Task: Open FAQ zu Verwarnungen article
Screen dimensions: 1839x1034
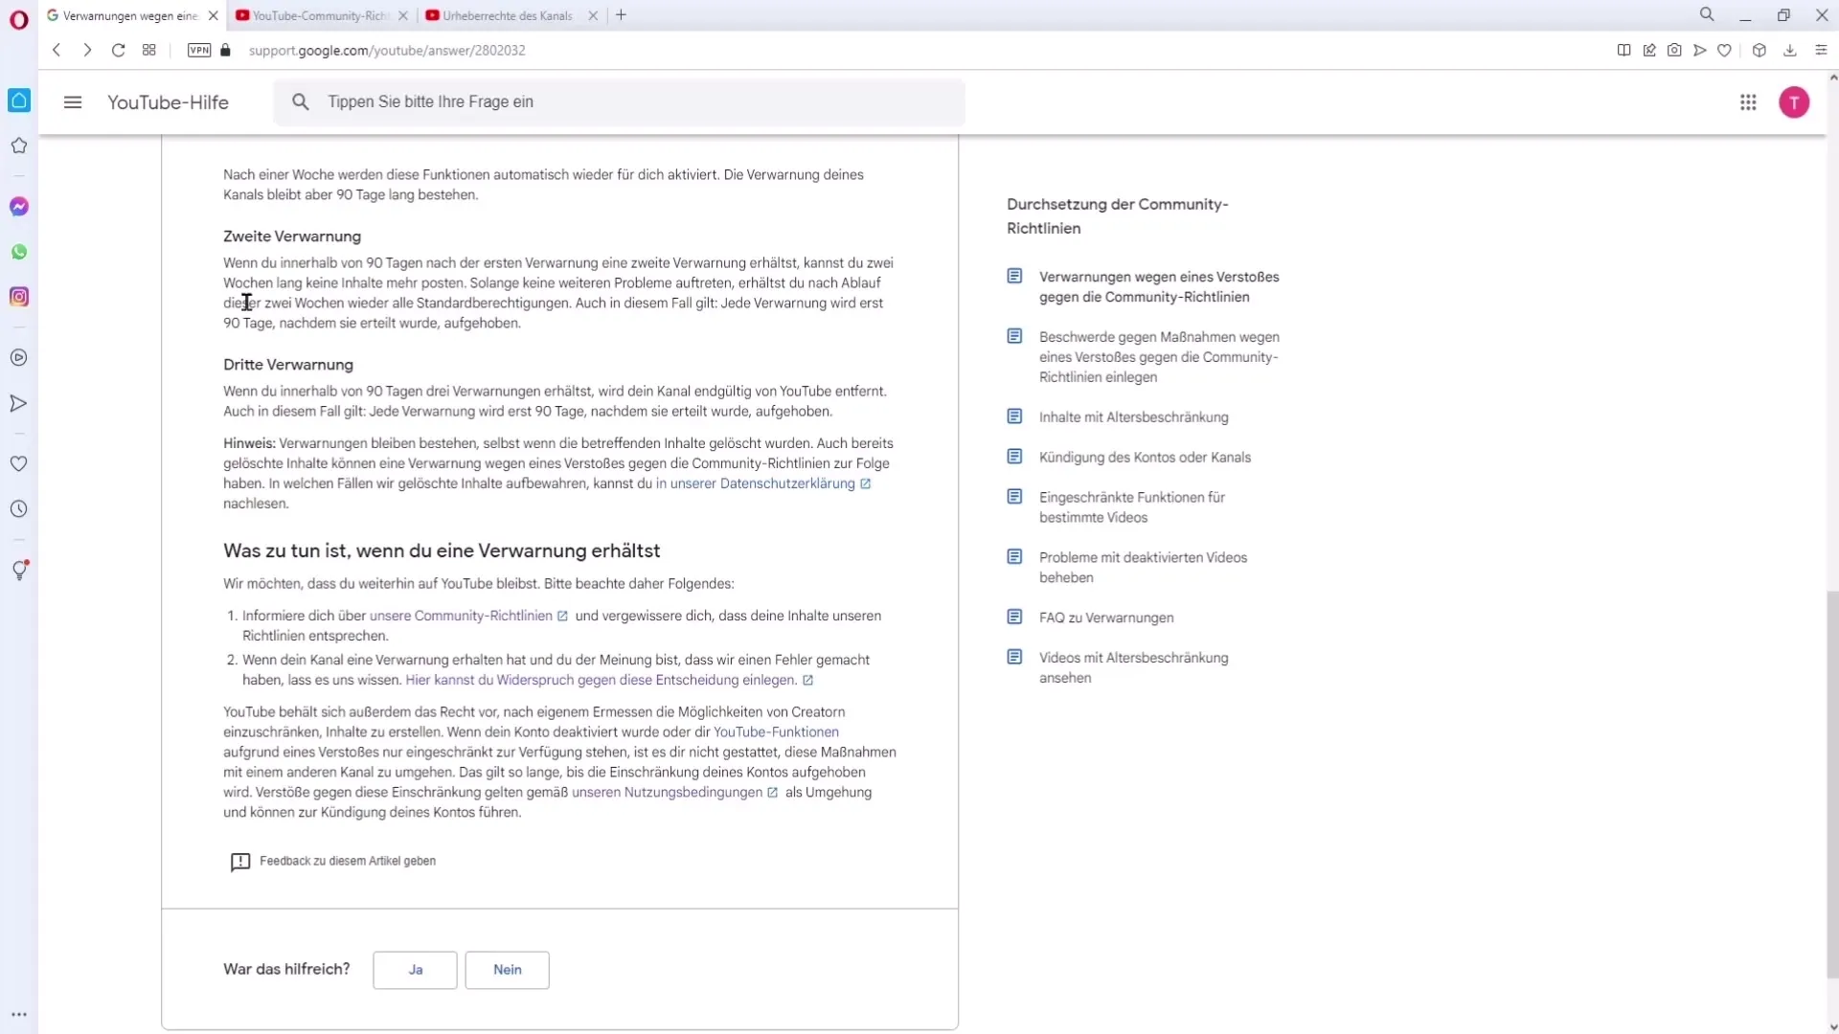Action: click(x=1106, y=618)
